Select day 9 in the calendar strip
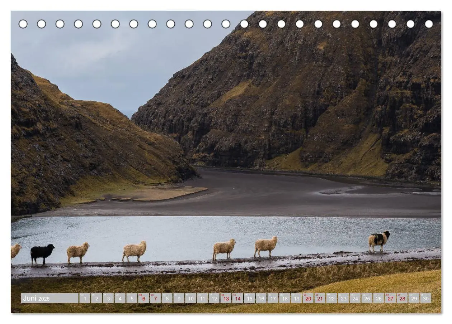 point(179,298)
